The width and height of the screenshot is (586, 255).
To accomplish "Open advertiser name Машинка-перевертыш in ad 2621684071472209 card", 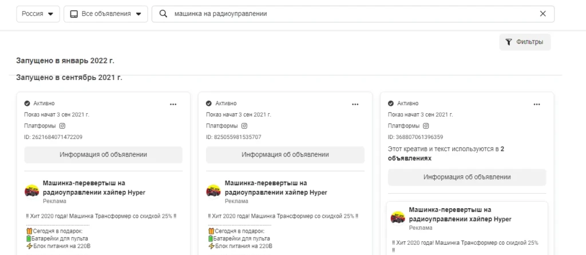I will click(x=94, y=188).
